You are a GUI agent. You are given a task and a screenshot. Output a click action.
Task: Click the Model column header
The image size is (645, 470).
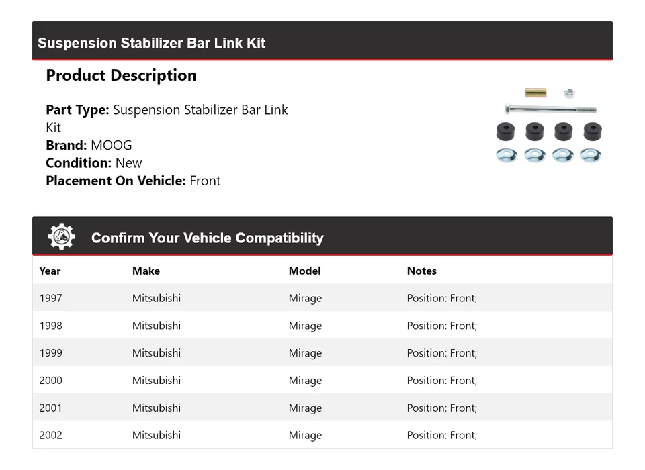304,271
